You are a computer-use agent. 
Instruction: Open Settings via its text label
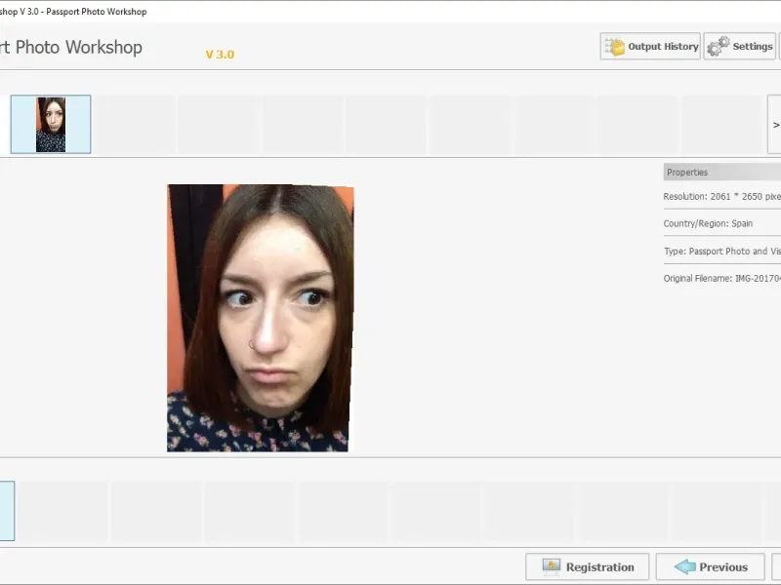click(x=752, y=46)
